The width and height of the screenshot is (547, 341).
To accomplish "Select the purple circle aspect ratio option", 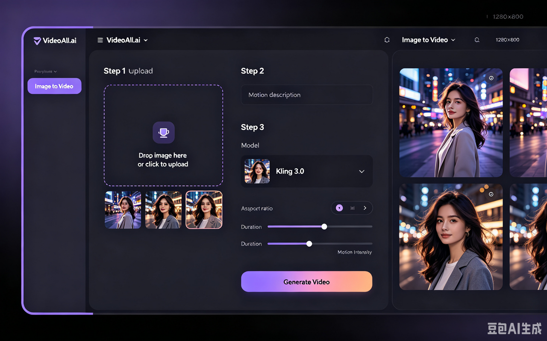I will [x=339, y=208].
